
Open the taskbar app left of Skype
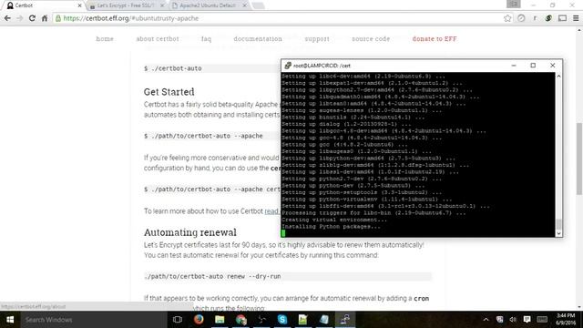point(261,320)
